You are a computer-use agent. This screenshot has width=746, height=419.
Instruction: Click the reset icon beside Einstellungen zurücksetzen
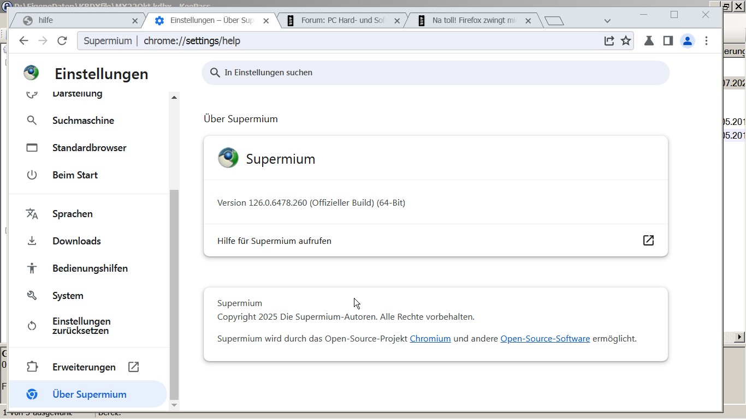point(32,326)
